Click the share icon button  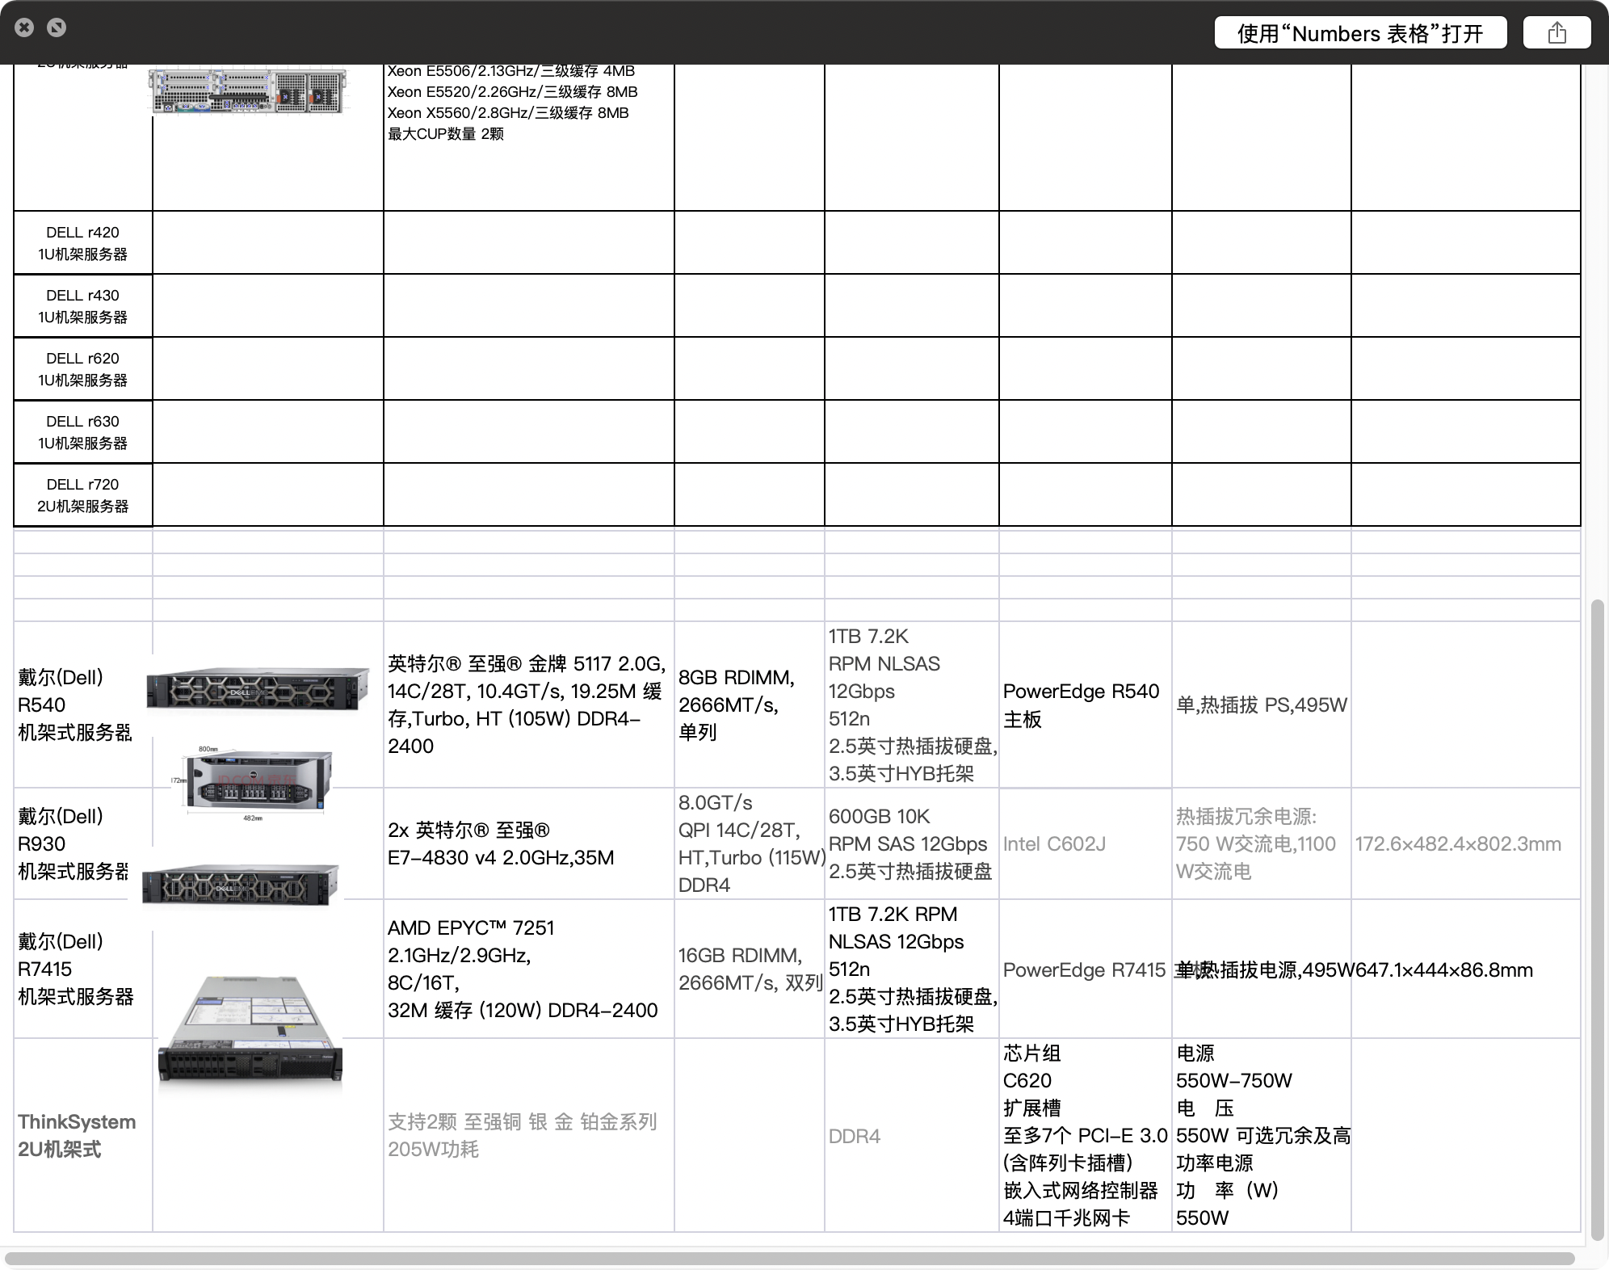pos(1556,32)
